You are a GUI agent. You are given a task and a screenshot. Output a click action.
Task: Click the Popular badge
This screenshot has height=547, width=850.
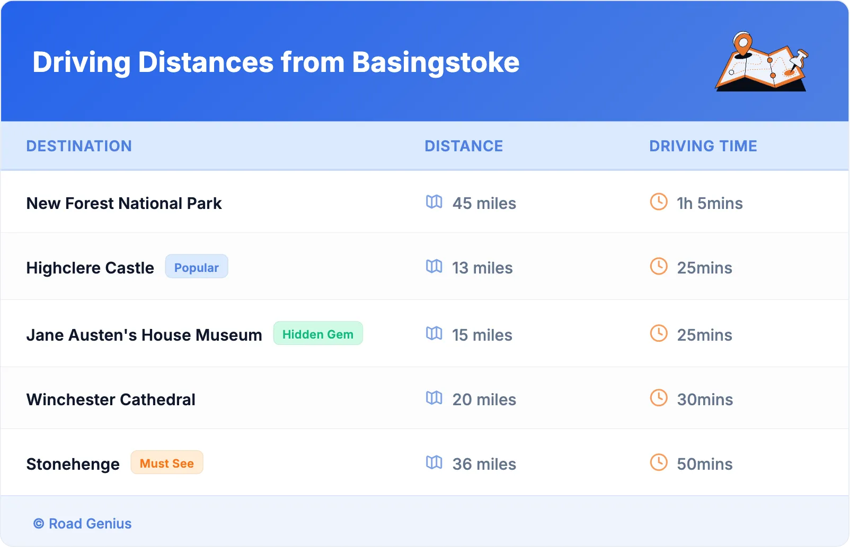tap(197, 267)
